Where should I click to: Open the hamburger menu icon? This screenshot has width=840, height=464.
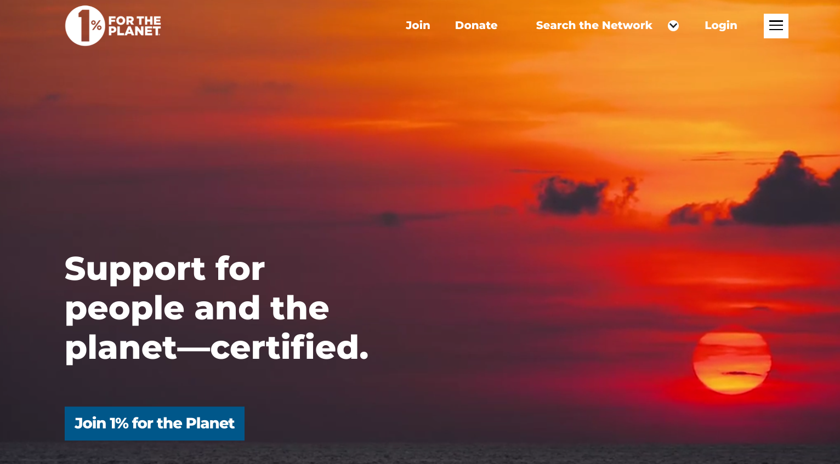(776, 26)
